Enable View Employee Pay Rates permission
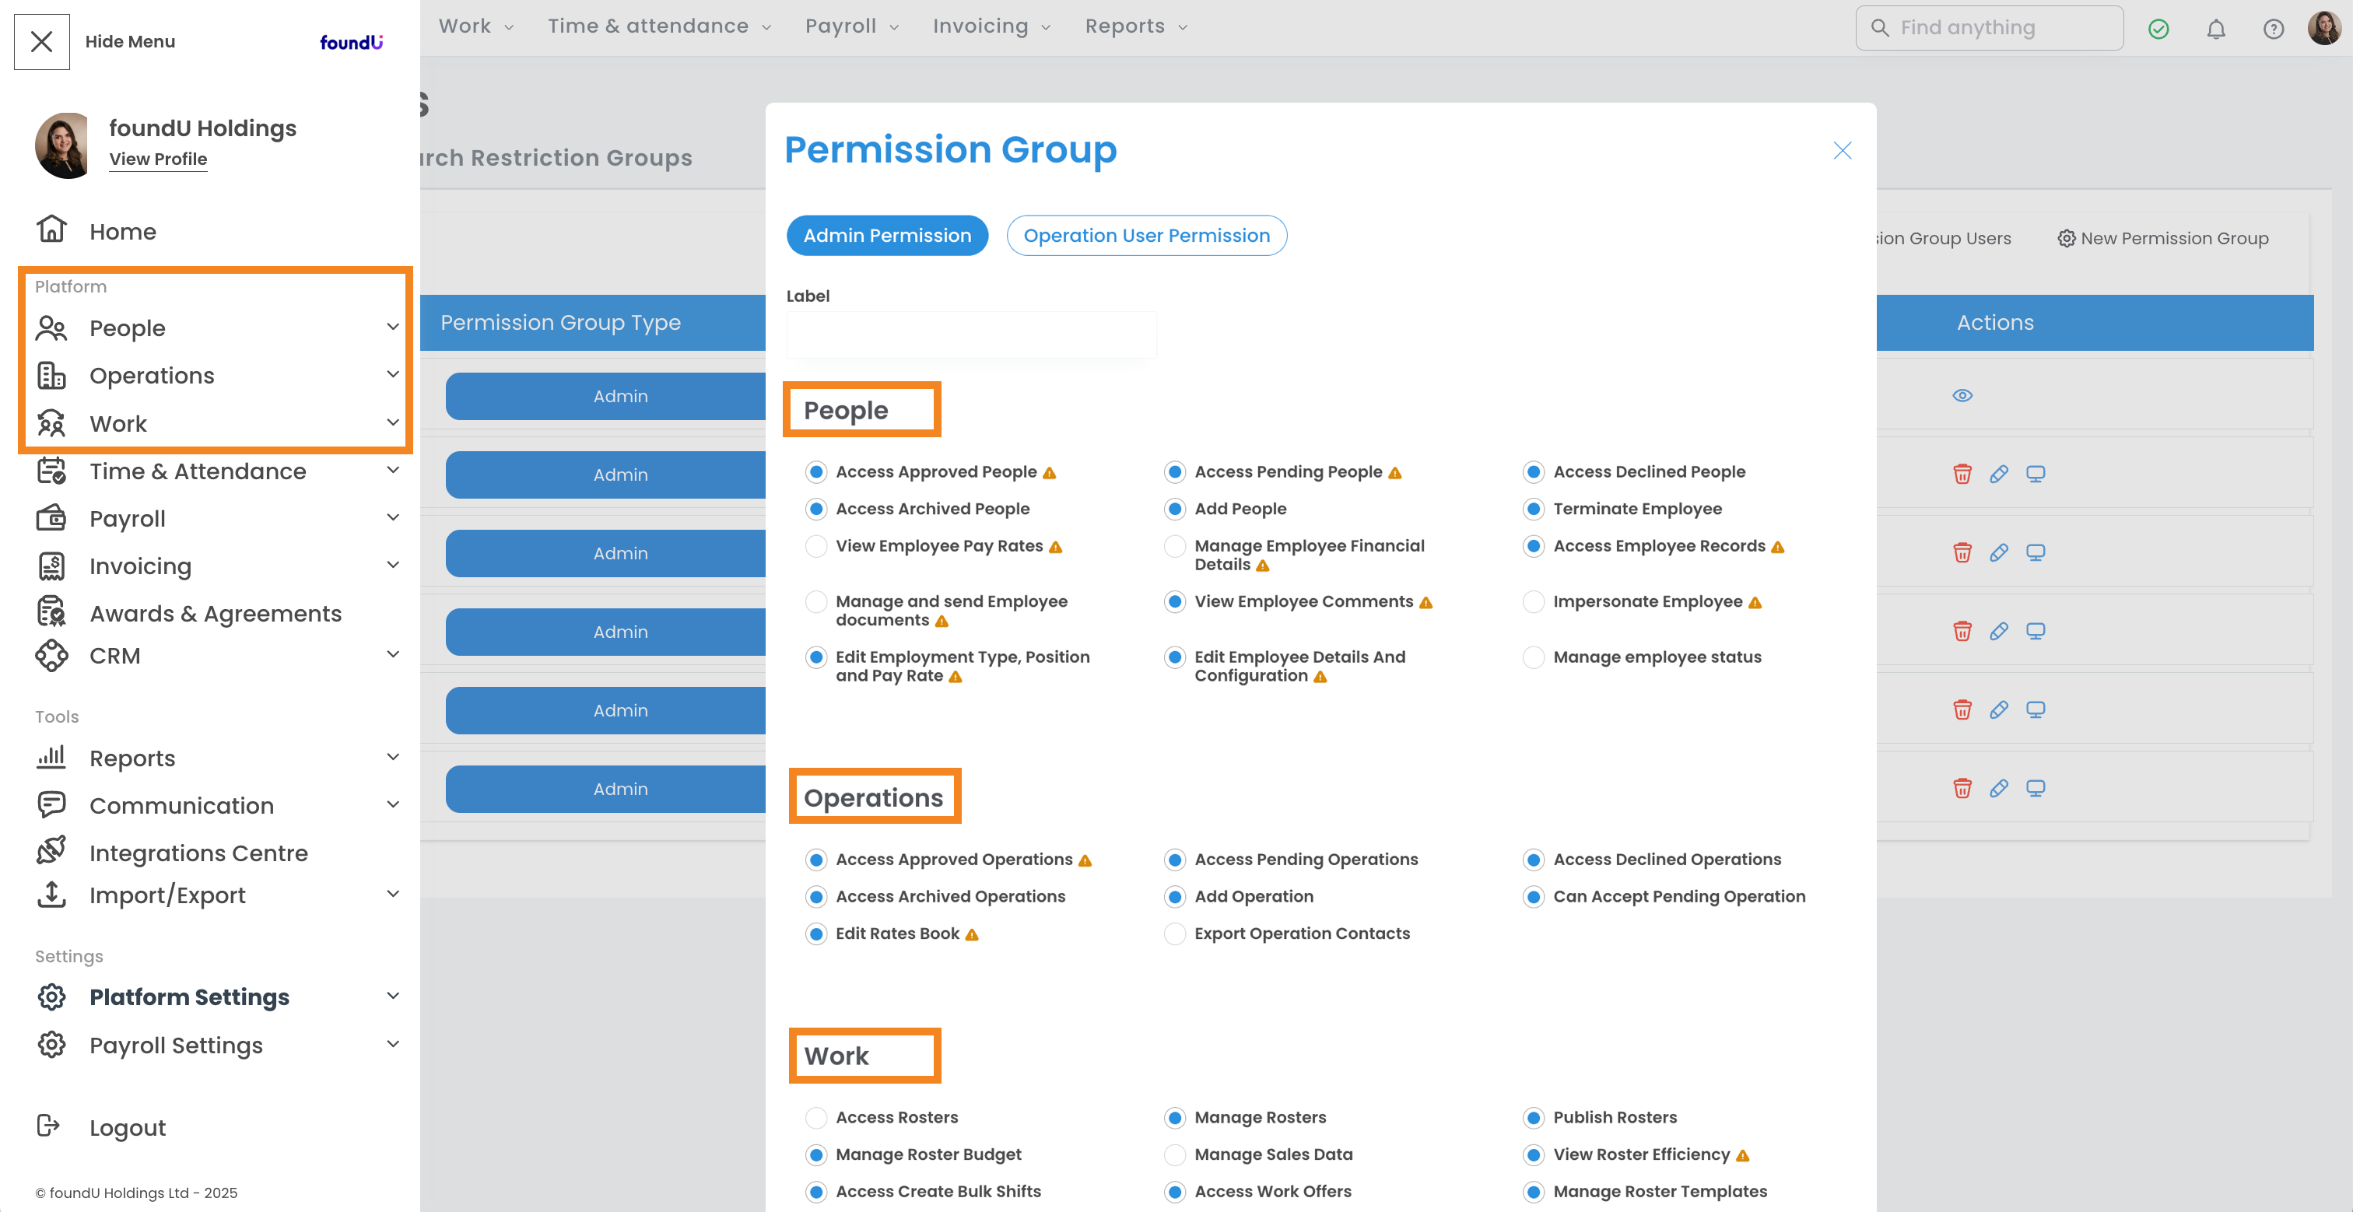2353x1212 pixels. (x=815, y=546)
